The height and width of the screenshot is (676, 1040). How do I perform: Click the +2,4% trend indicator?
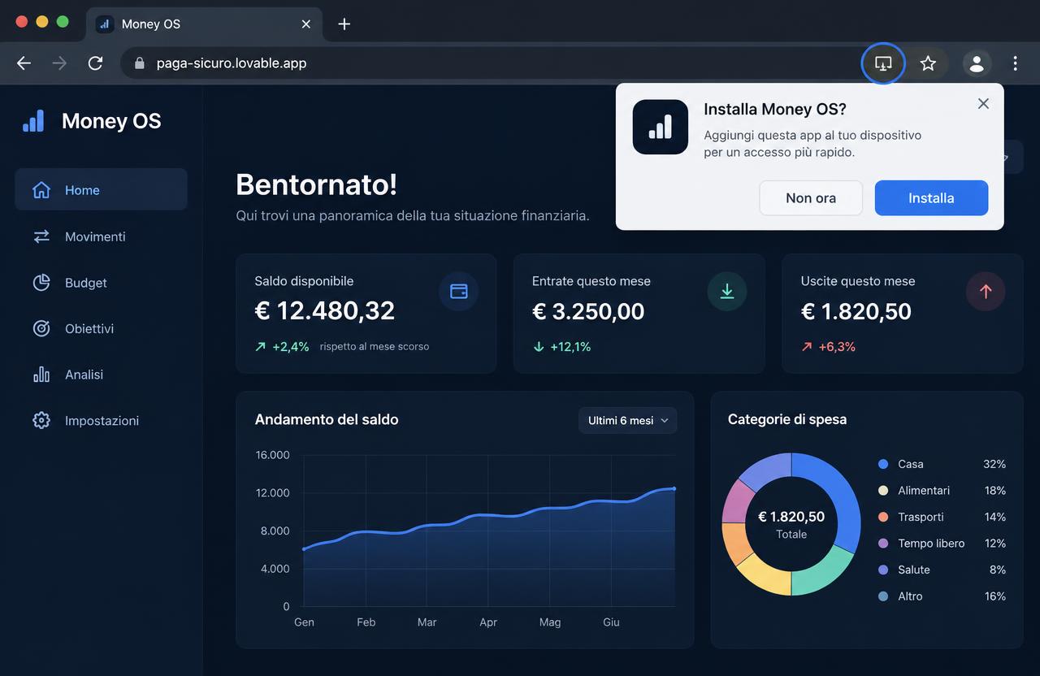pyautogui.click(x=282, y=346)
